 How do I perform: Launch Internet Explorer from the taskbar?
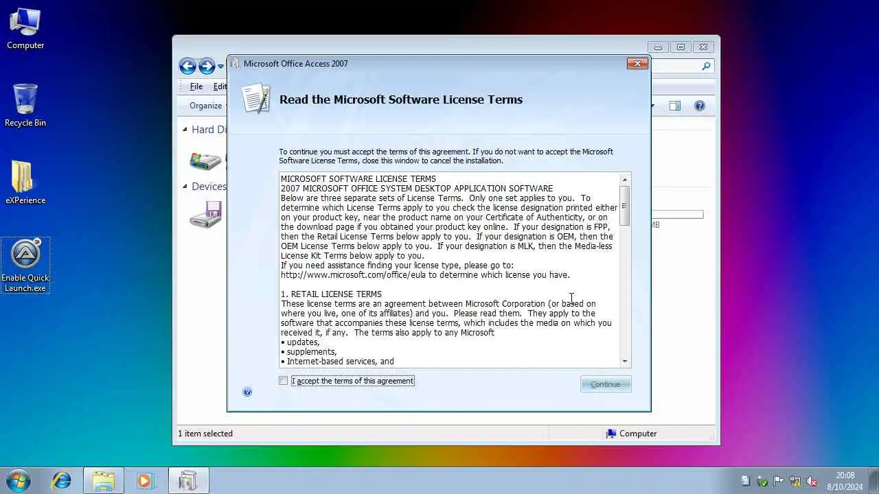tap(62, 480)
